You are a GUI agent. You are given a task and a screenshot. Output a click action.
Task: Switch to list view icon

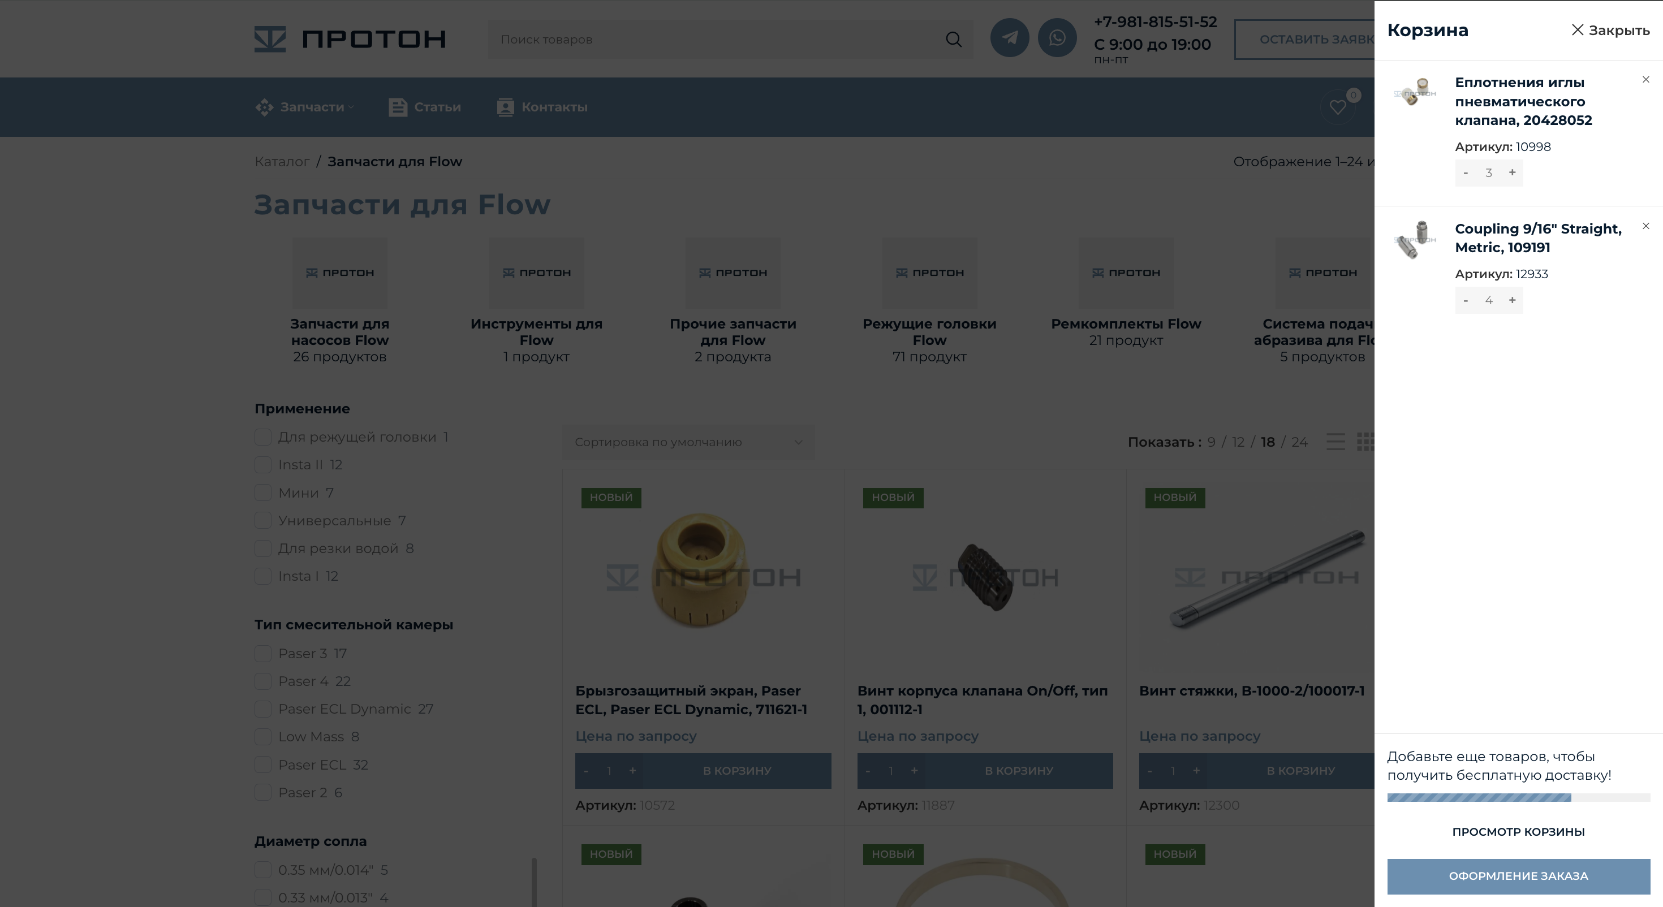pos(1335,442)
